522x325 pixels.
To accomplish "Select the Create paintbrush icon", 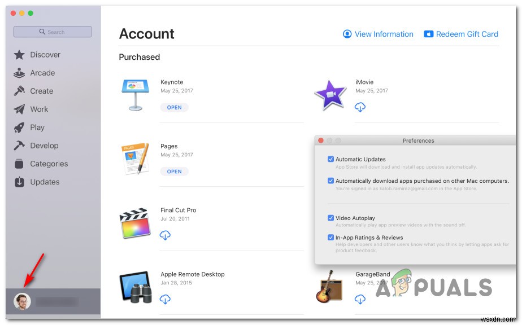I will [x=19, y=91].
